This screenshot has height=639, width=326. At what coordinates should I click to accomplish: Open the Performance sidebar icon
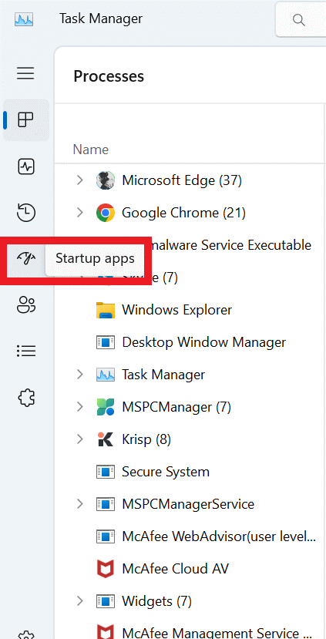(26, 166)
